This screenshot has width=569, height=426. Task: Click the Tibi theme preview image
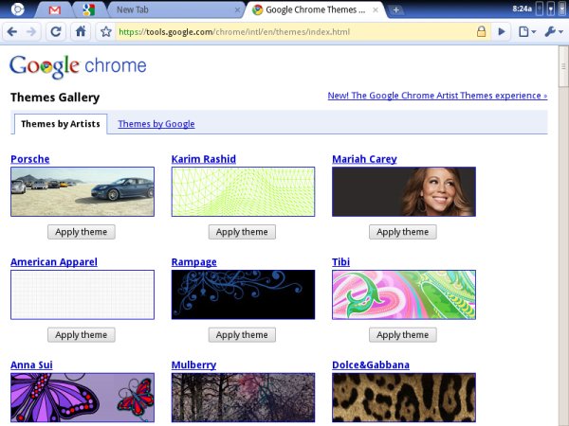404,294
